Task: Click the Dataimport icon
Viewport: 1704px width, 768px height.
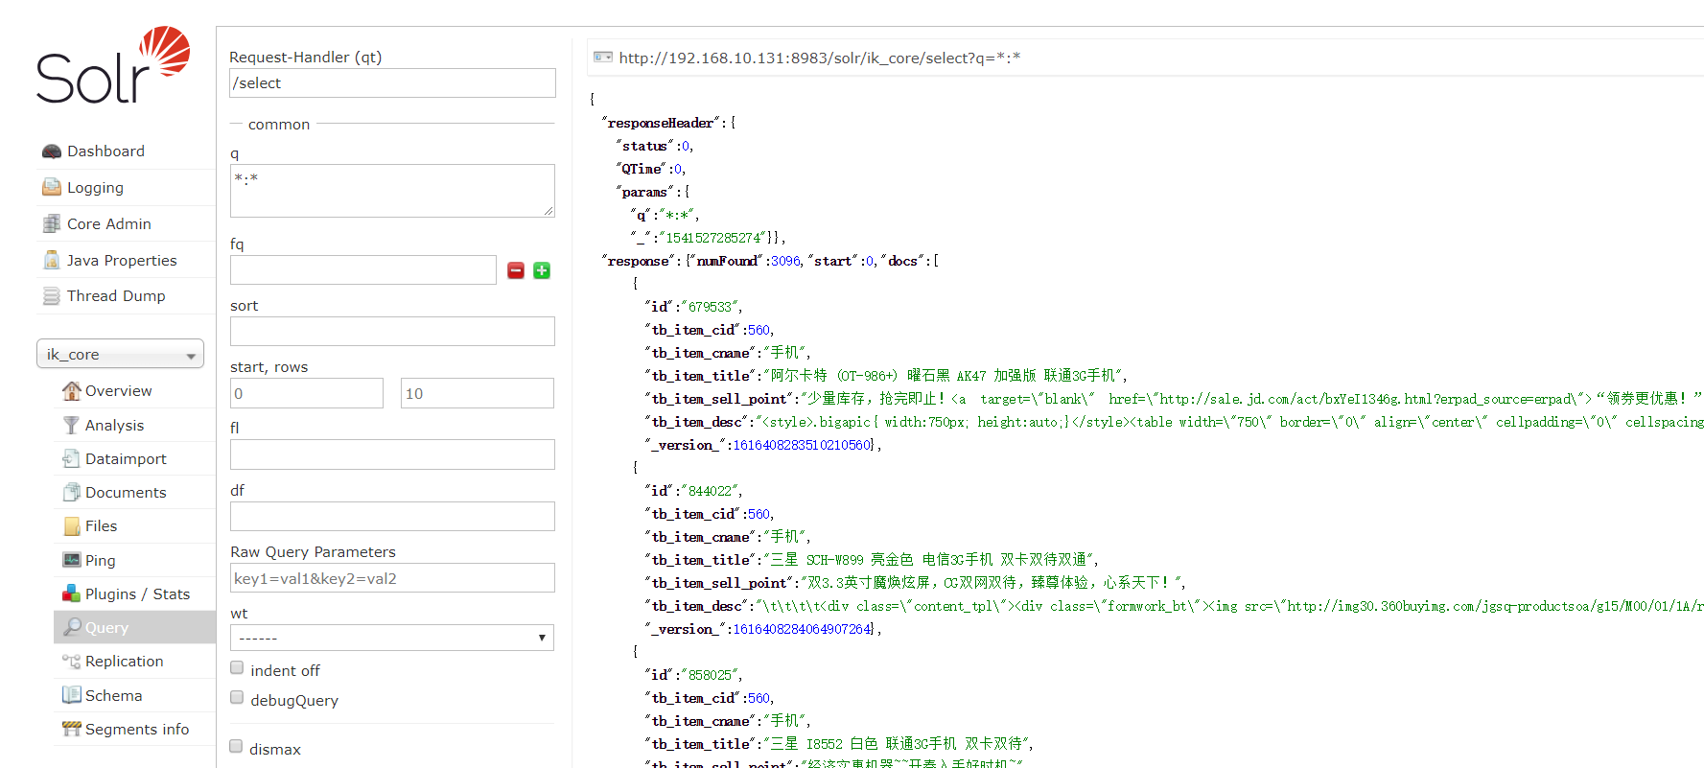Action: pyautogui.click(x=72, y=458)
